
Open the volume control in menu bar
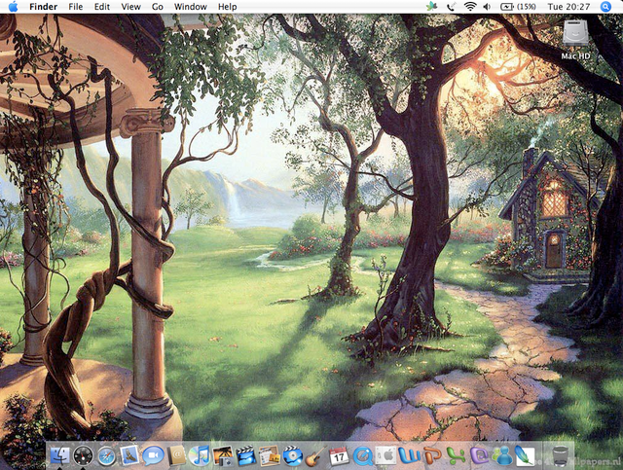487,7
